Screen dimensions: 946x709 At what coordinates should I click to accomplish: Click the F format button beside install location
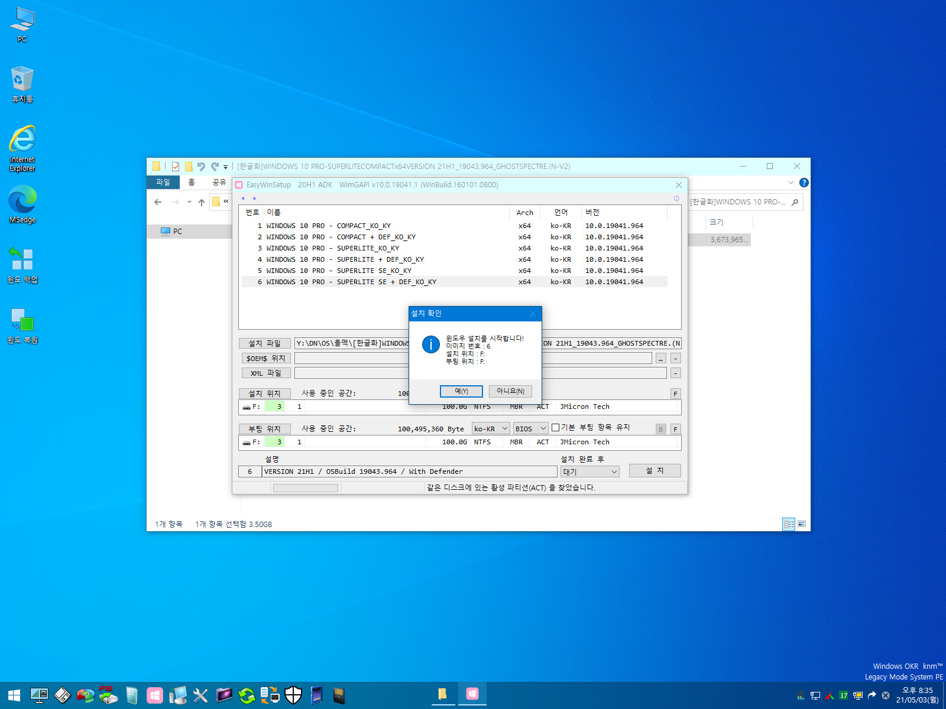coord(675,393)
